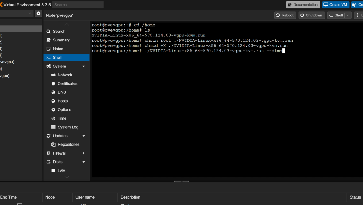Open the Repositories menu item

click(x=66, y=145)
